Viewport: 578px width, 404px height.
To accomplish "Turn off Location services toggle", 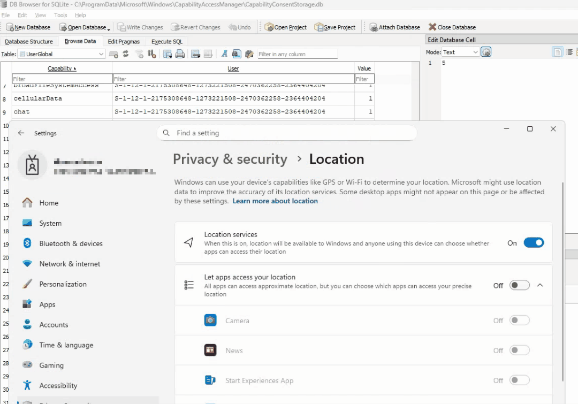I will tap(534, 243).
